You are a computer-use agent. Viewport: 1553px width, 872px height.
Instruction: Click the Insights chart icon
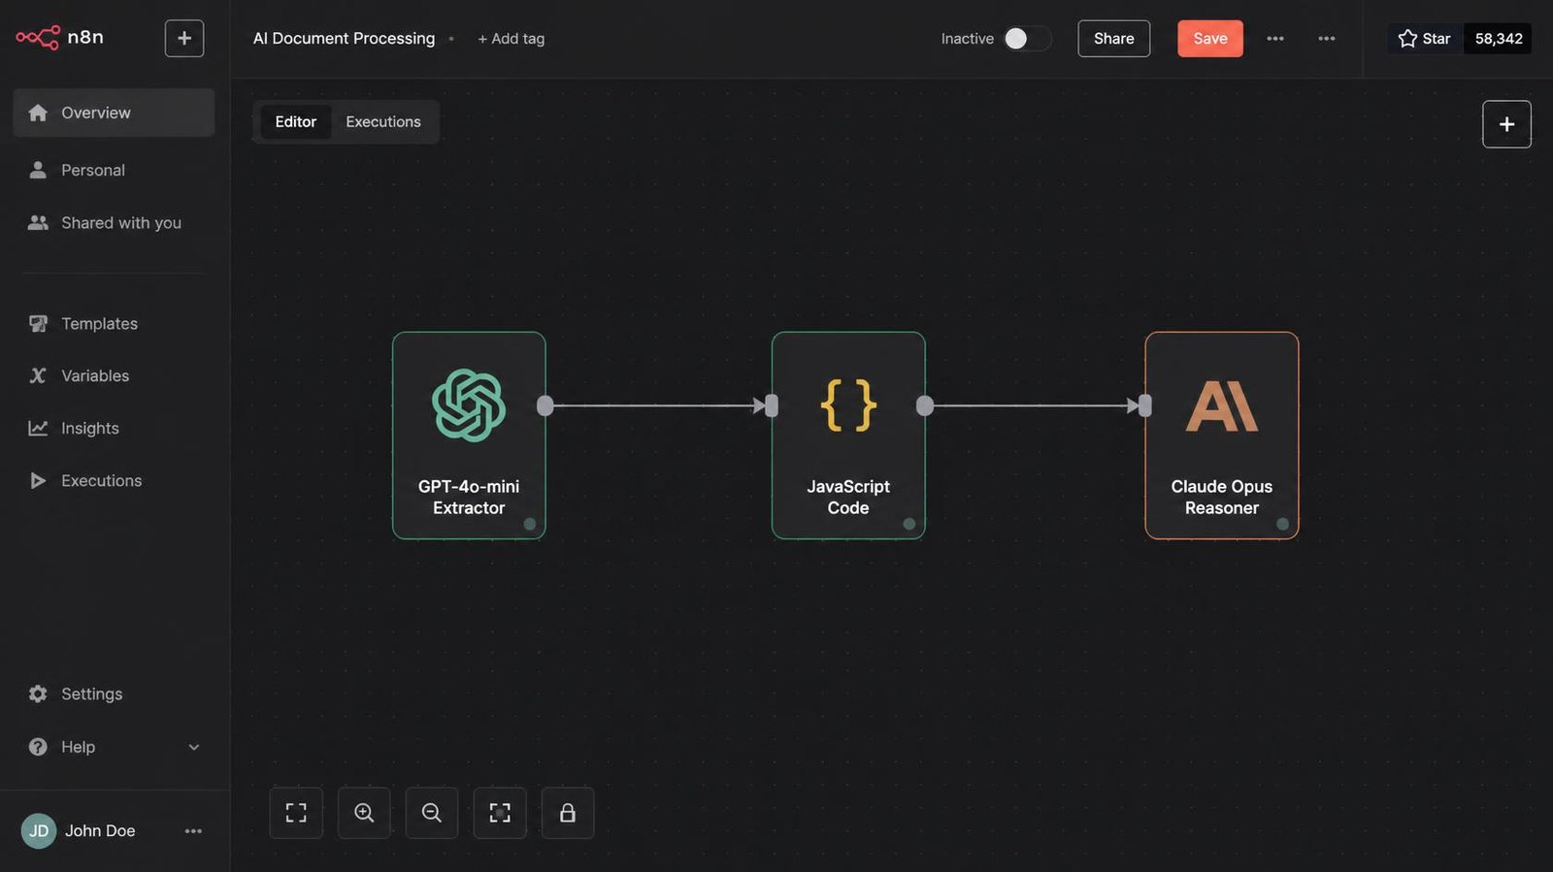pyautogui.click(x=38, y=428)
